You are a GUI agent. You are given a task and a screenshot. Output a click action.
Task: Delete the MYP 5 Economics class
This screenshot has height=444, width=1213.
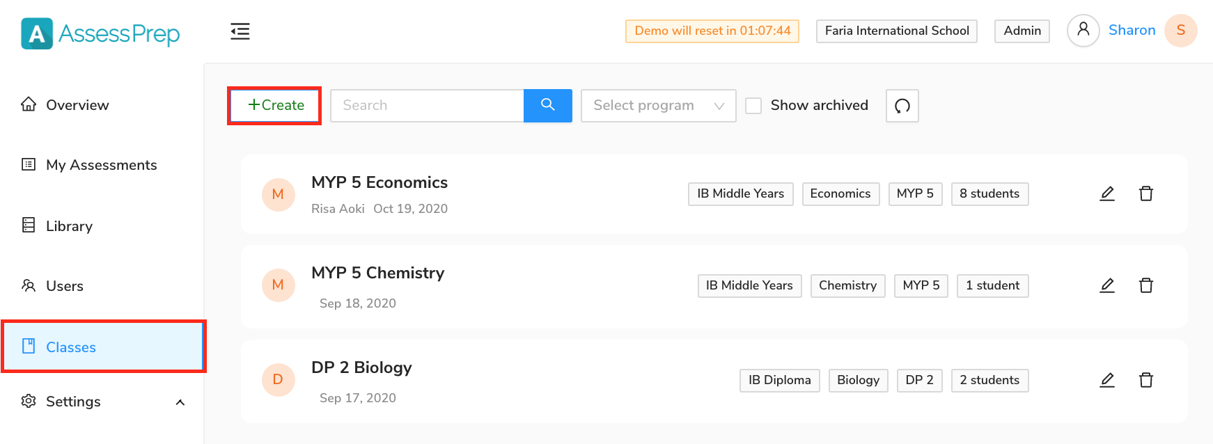click(1146, 193)
